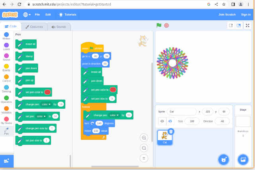Click go to x value field
Image resolution: width=255 pixels, height=170 pixels.
click(x=95, y=56)
